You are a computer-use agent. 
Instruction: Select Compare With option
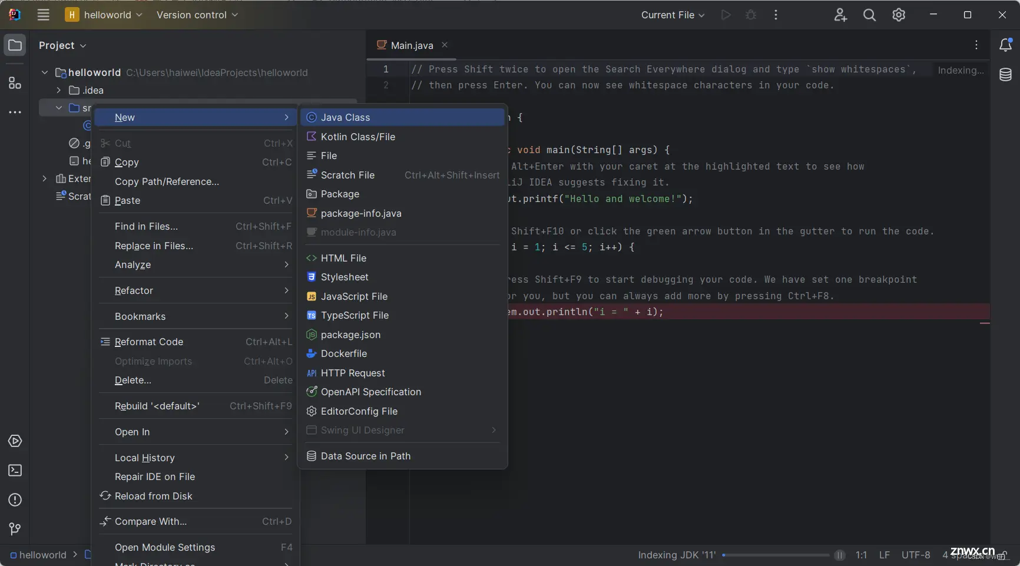pos(196,521)
